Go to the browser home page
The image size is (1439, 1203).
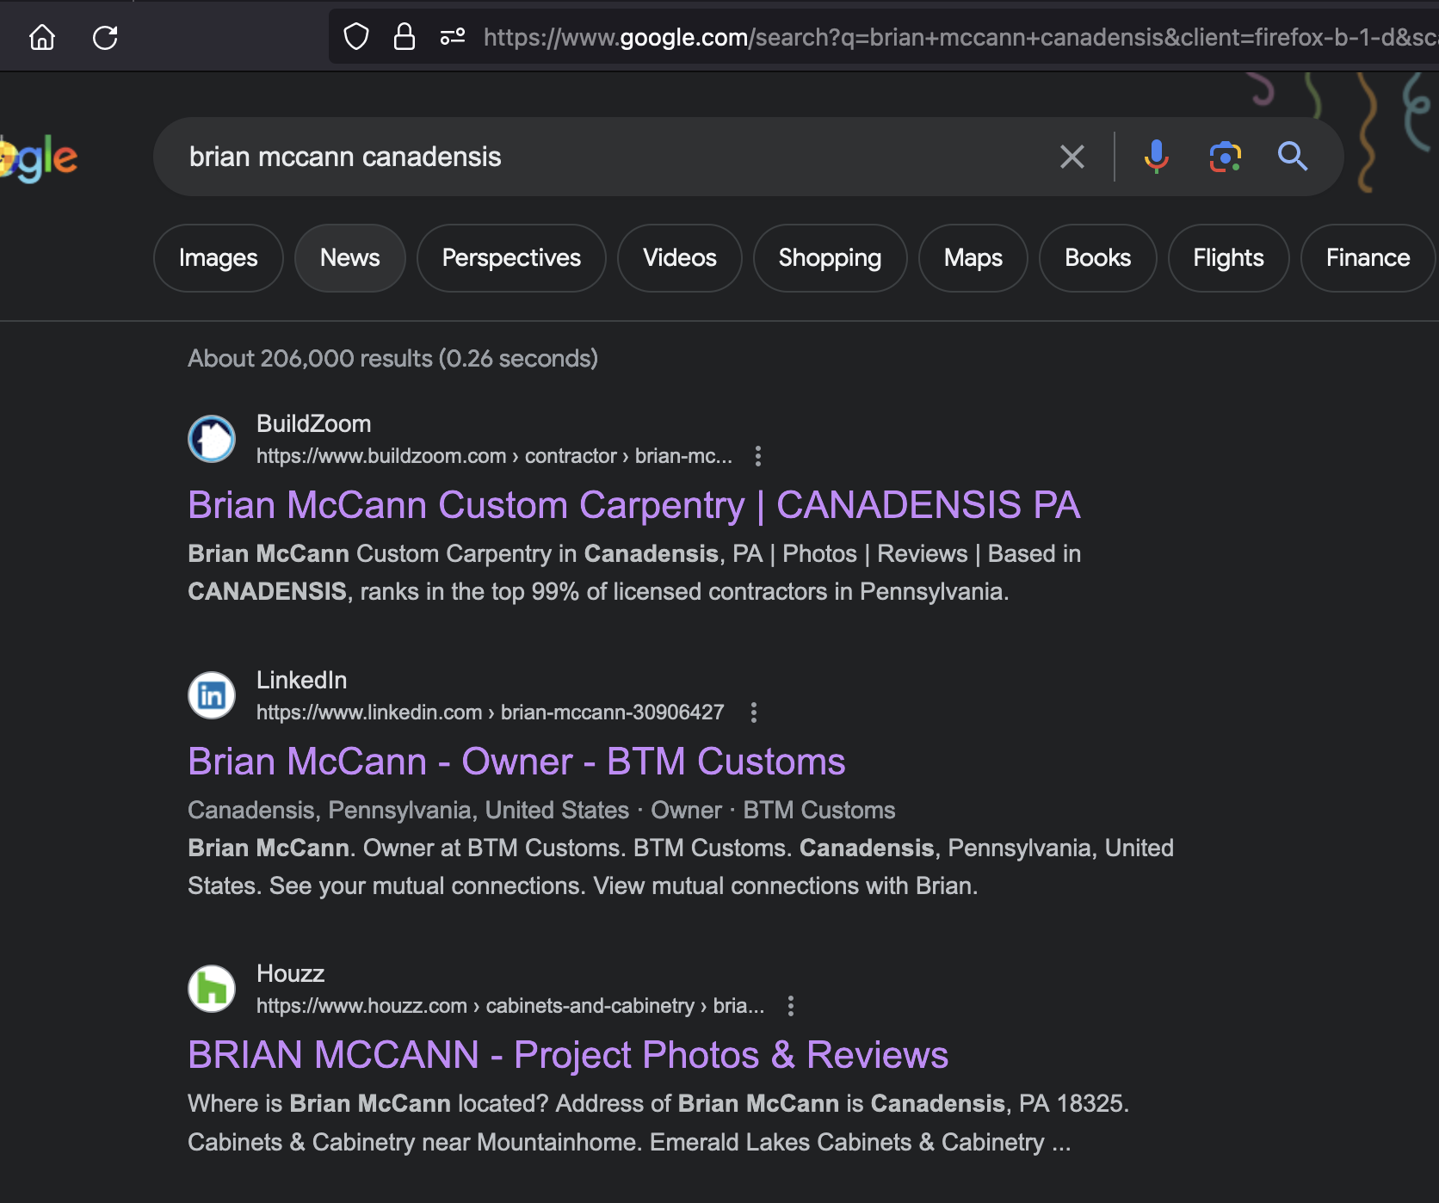coord(41,37)
